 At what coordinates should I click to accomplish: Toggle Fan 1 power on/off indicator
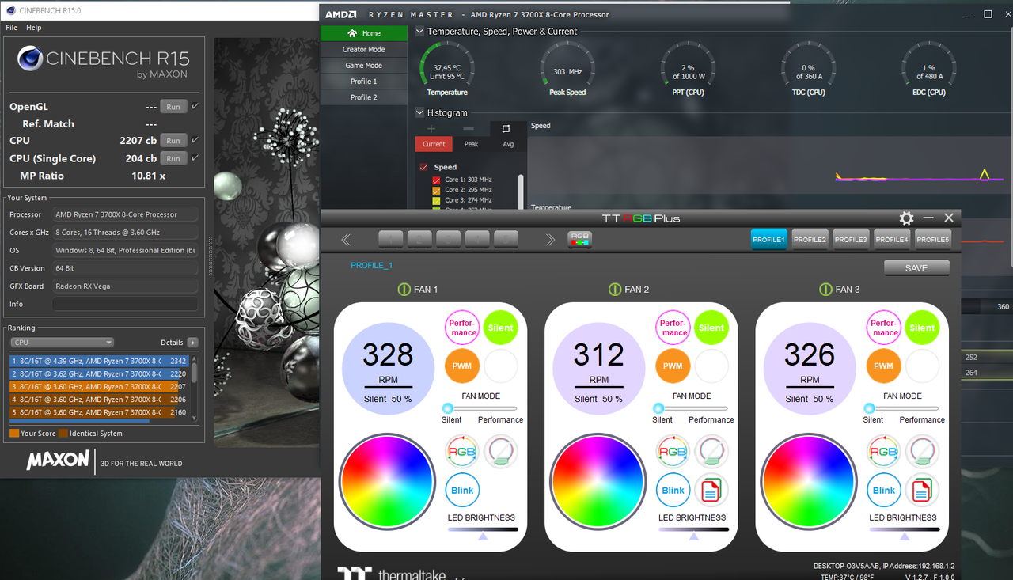pos(404,289)
